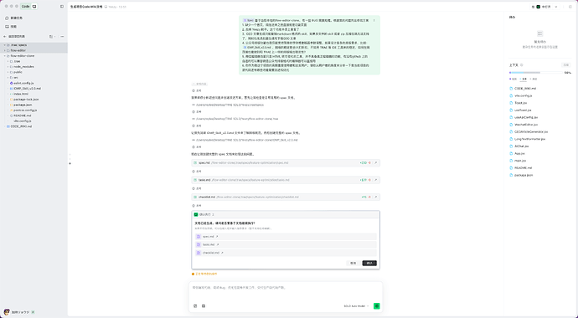Click the panel toggle icon at far top right
578x318 pixels.
pyautogui.click(x=570, y=7)
